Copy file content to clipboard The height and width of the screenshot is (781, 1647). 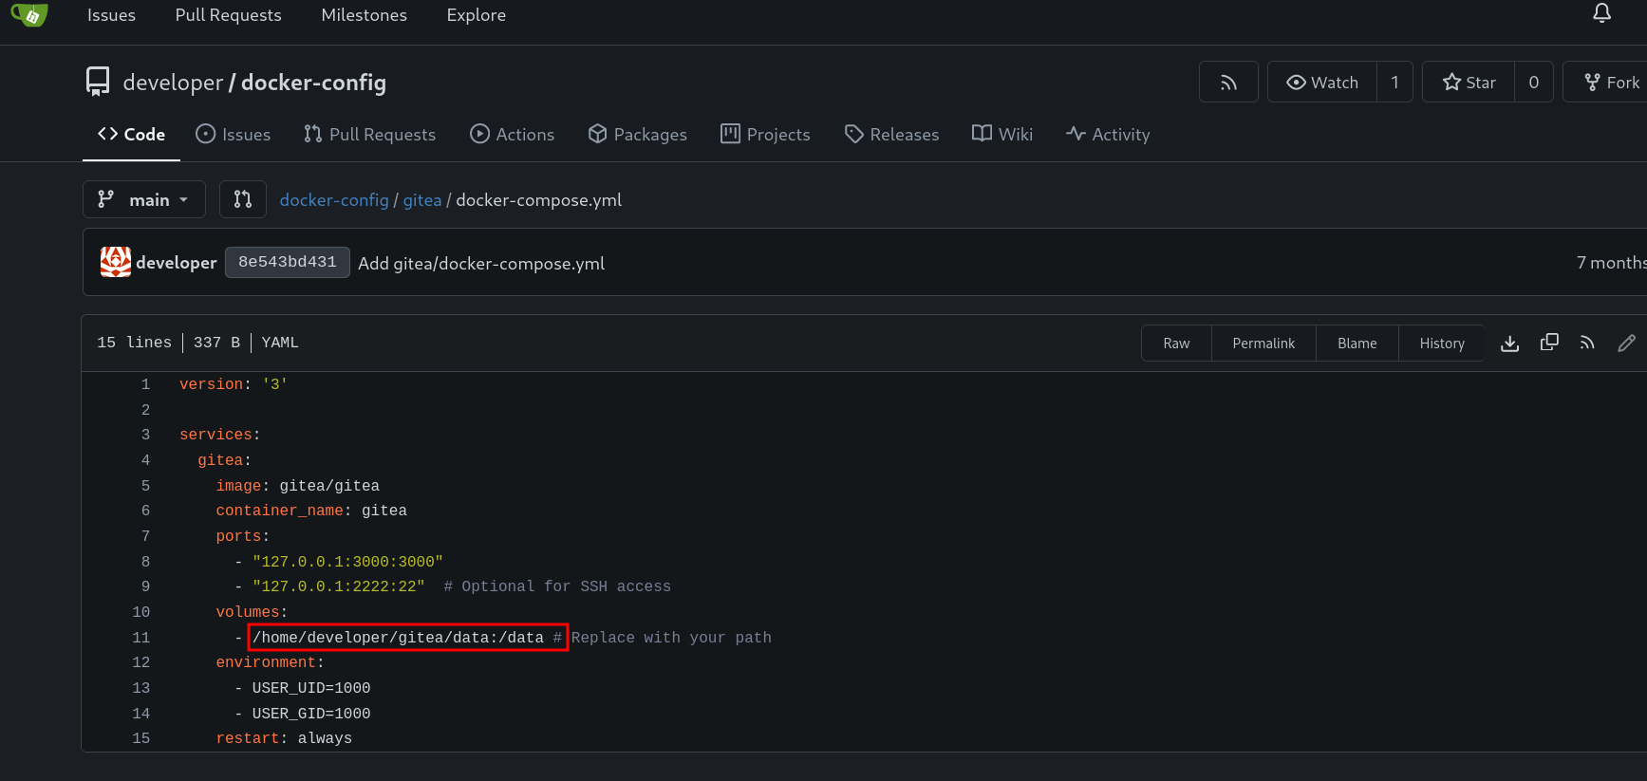pos(1549,343)
